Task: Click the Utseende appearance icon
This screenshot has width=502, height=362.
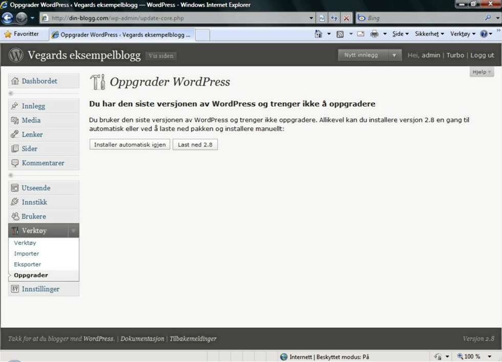Action: point(15,188)
